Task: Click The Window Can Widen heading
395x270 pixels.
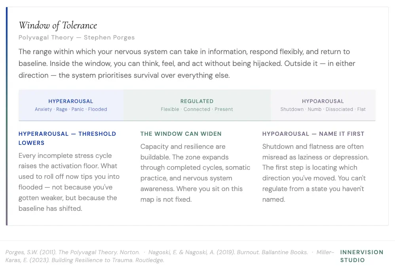Action: pyautogui.click(x=181, y=134)
